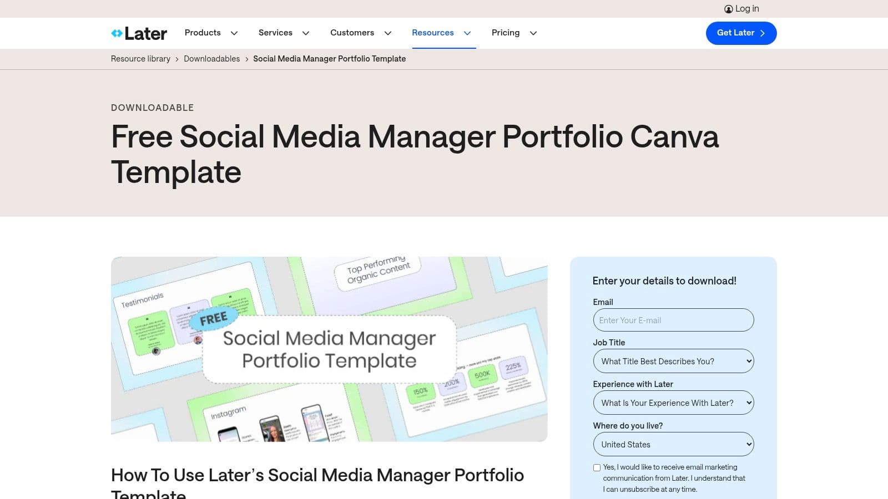Navigate to Resource library breadcrumb
Image resolution: width=888 pixels, height=499 pixels.
tap(140, 58)
